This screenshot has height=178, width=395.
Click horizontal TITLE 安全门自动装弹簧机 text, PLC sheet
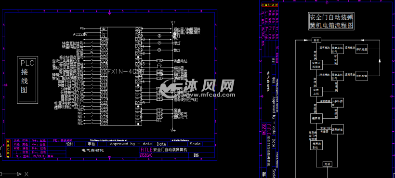[164, 149]
